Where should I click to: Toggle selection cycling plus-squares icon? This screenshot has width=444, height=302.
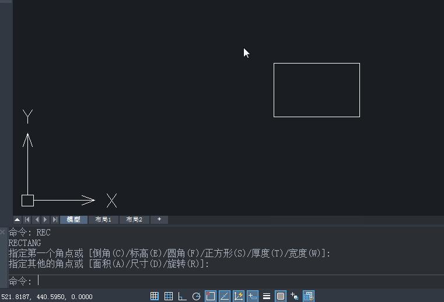tap(295, 296)
